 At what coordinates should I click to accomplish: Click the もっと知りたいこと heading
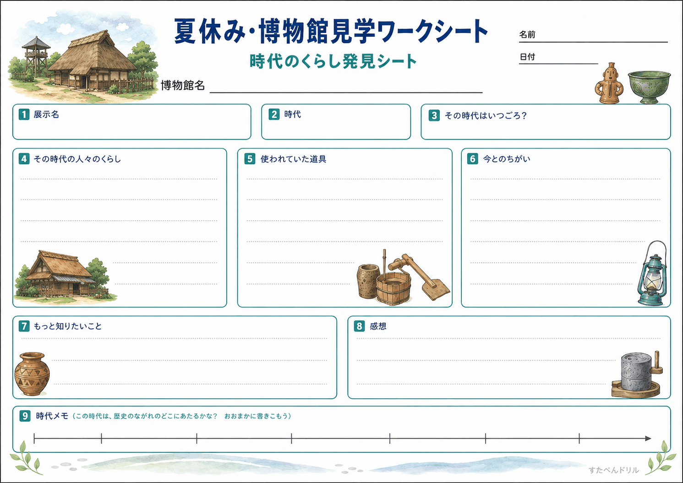(68, 326)
